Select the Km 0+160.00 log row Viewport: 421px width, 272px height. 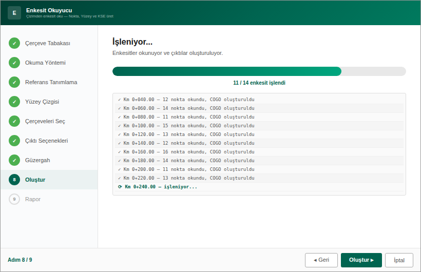point(259,152)
